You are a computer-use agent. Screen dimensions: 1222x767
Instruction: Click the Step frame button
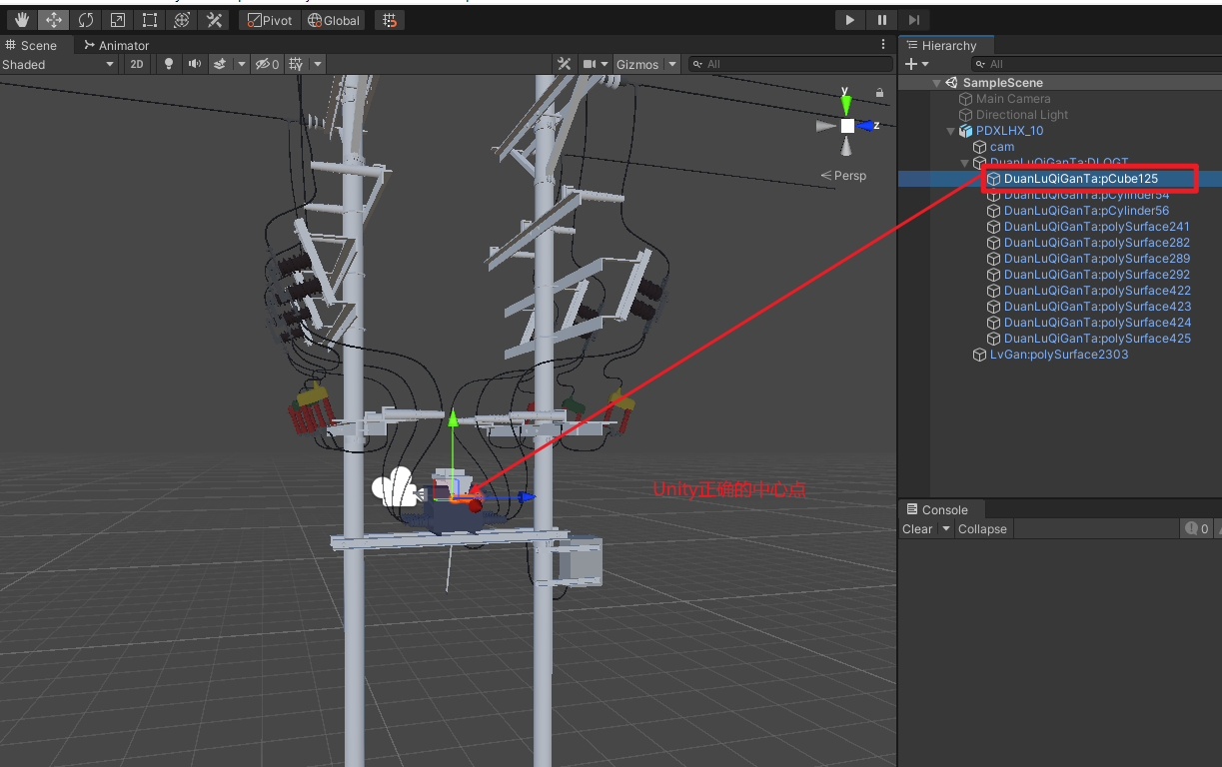tap(913, 20)
